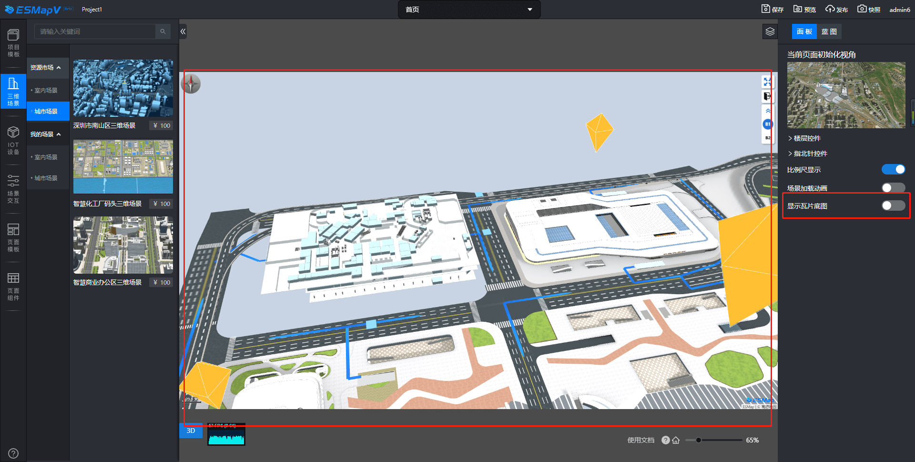Image resolution: width=915 pixels, height=462 pixels.
Task: Select 室内场景 under 资源市场
Action: (46, 90)
